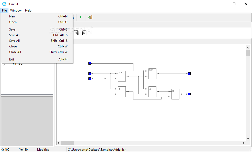Select the top-left blue input pin

(90, 63)
